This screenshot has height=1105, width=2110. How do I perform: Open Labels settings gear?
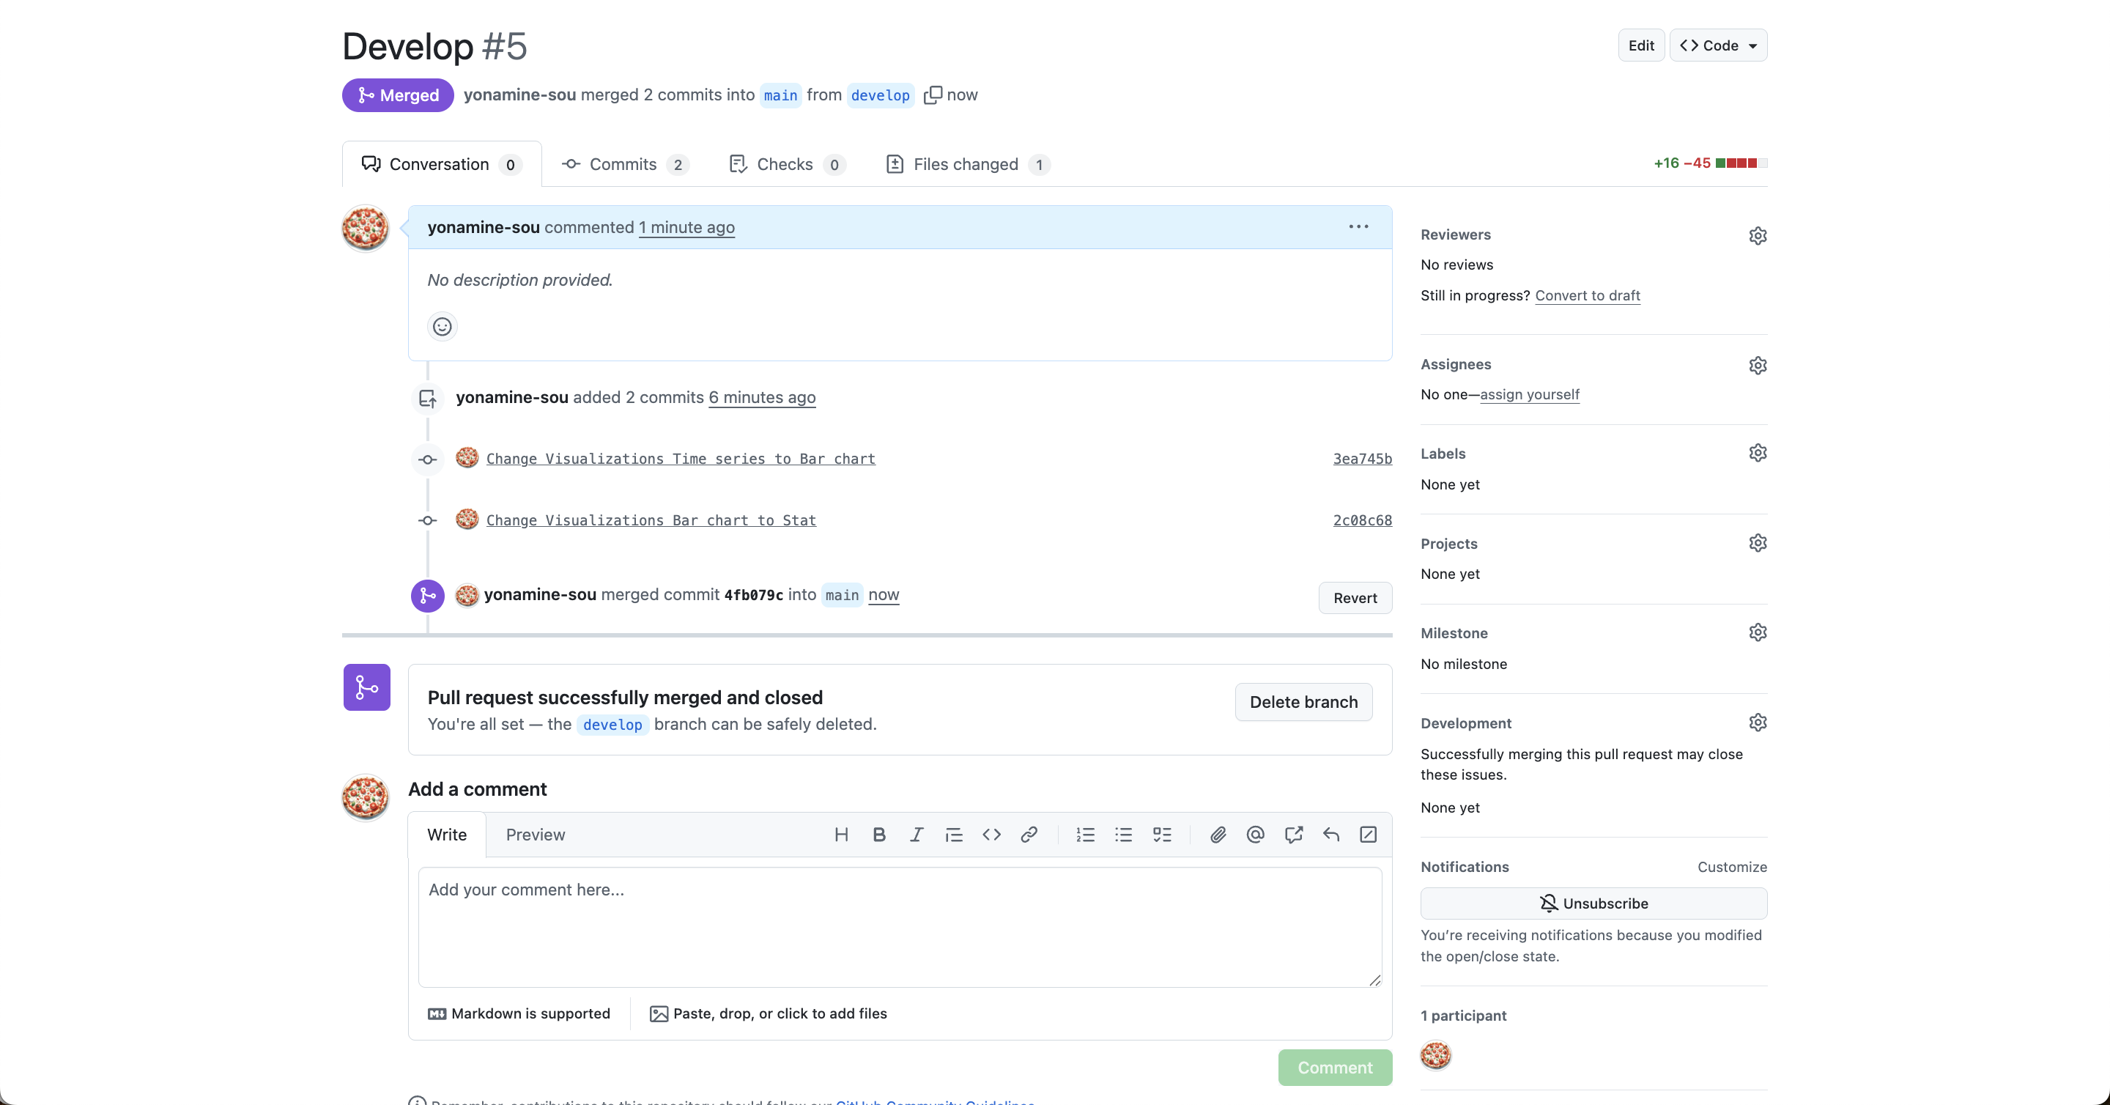coord(1757,453)
